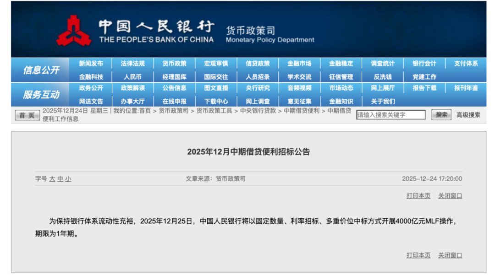Click lower 关闭窗口 close link

coord(450,255)
